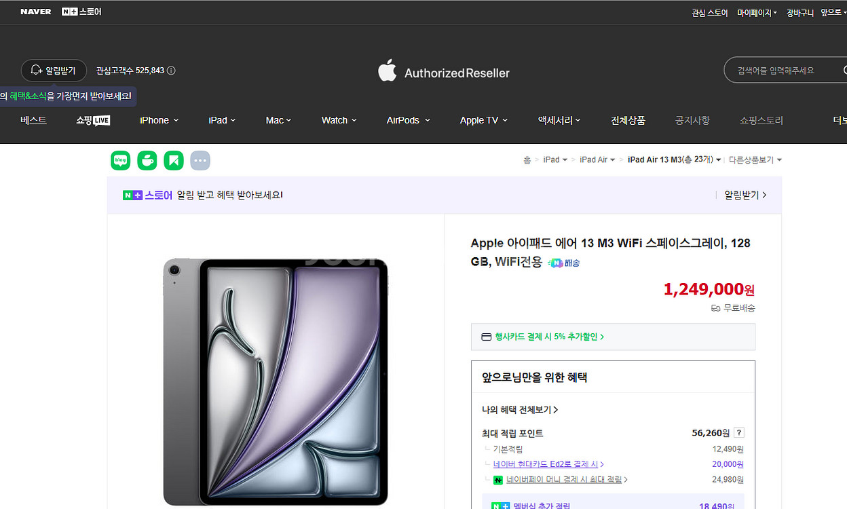The height and width of the screenshot is (509, 847).
Task: Click 알림받기 link in the banner
Action: [745, 195]
